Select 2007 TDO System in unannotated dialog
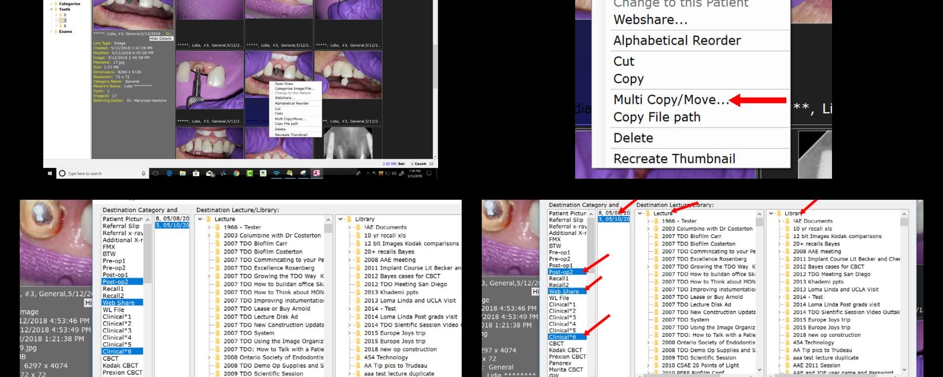This screenshot has height=377, width=943. click(249, 333)
